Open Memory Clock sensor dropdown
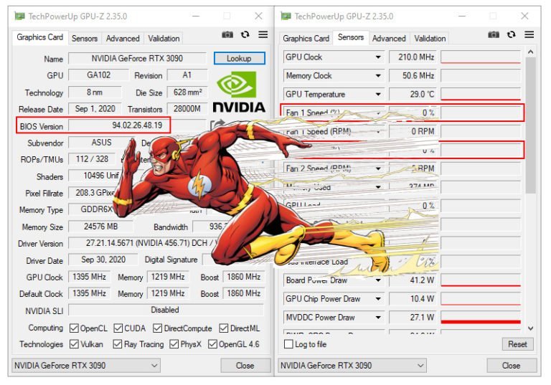 pyautogui.click(x=378, y=75)
